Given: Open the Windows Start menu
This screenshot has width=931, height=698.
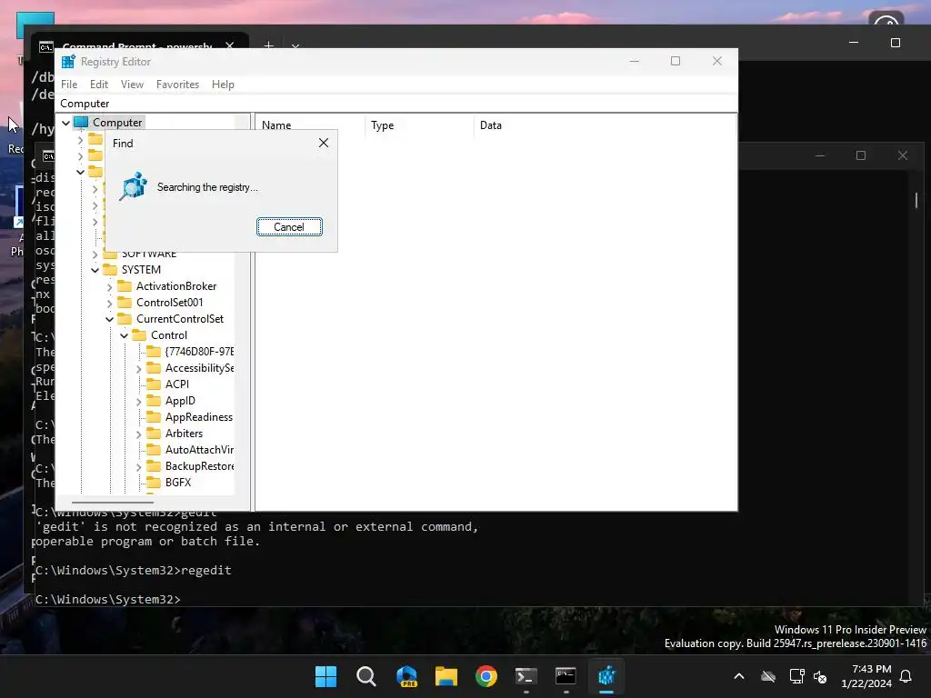Looking at the screenshot, I should click(325, 676).
